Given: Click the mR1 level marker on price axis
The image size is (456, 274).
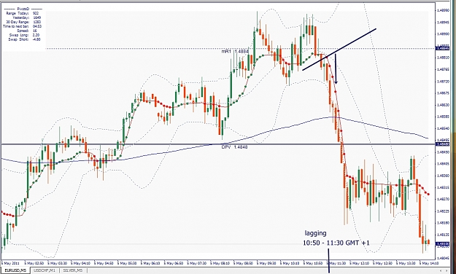Looking at the screenshot, I should click(443, 48).
